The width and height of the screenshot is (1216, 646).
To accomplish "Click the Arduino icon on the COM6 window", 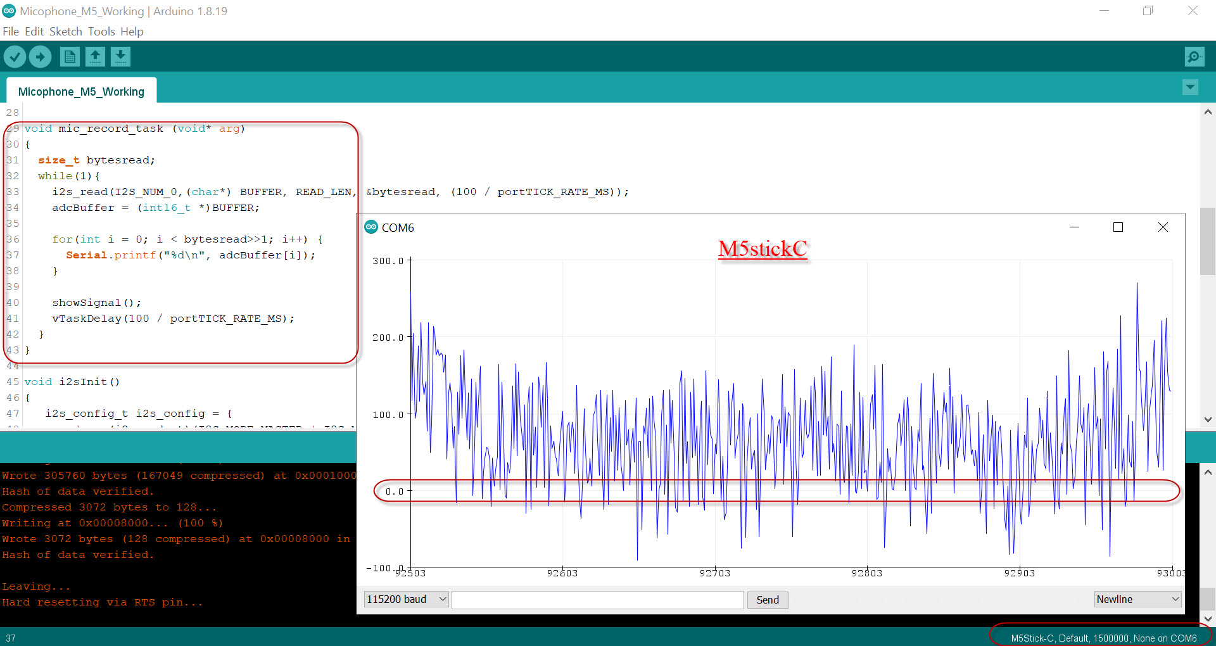I will pos(370,227).
